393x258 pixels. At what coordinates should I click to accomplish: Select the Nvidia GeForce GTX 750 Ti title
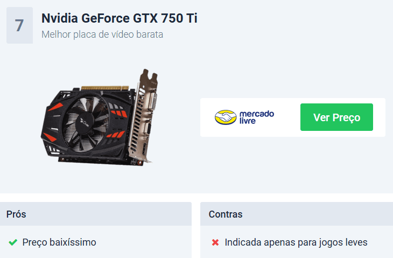point(120,18)
